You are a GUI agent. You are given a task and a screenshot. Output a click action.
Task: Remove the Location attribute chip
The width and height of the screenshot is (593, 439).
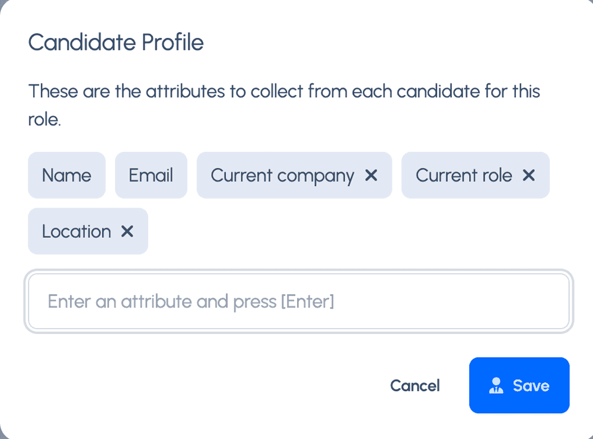(x=127, y=231)
